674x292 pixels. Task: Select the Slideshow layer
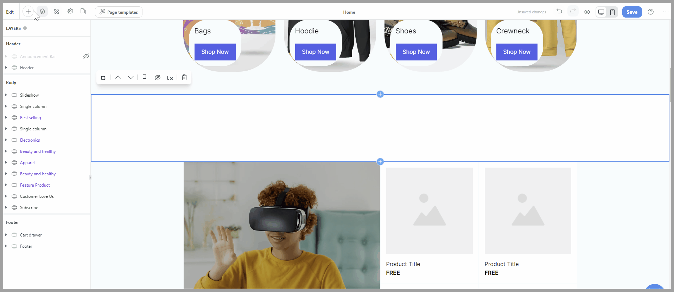click(47, 95)
